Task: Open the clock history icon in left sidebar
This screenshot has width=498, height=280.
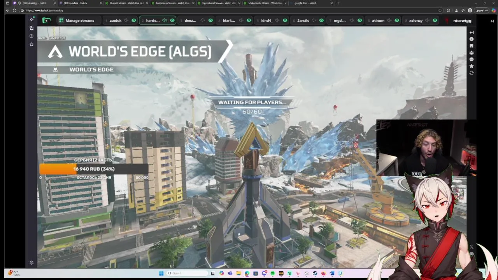Action: (x=32, y=36)
